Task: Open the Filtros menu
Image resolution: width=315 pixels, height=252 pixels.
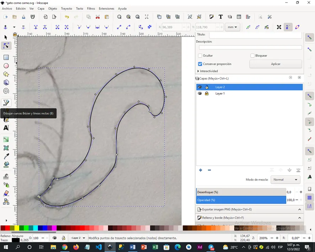Action: tap(91, 9)
